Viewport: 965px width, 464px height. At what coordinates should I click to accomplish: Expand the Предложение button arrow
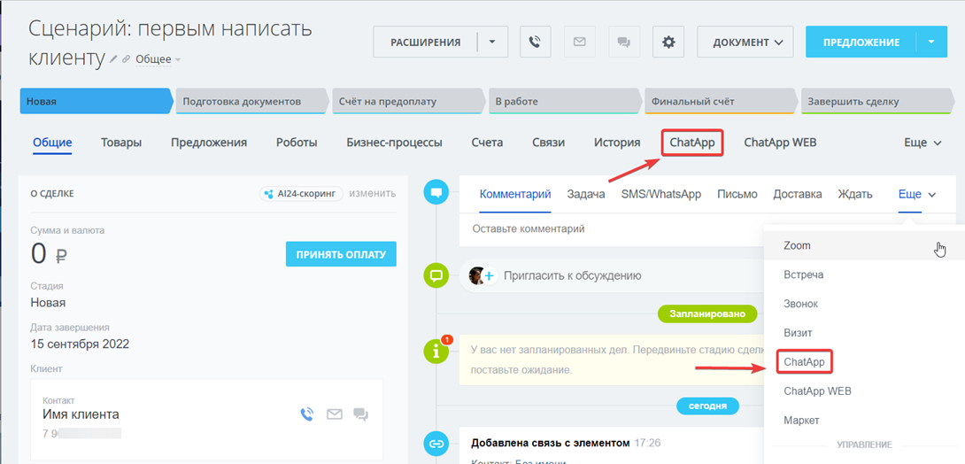[930, 42]
